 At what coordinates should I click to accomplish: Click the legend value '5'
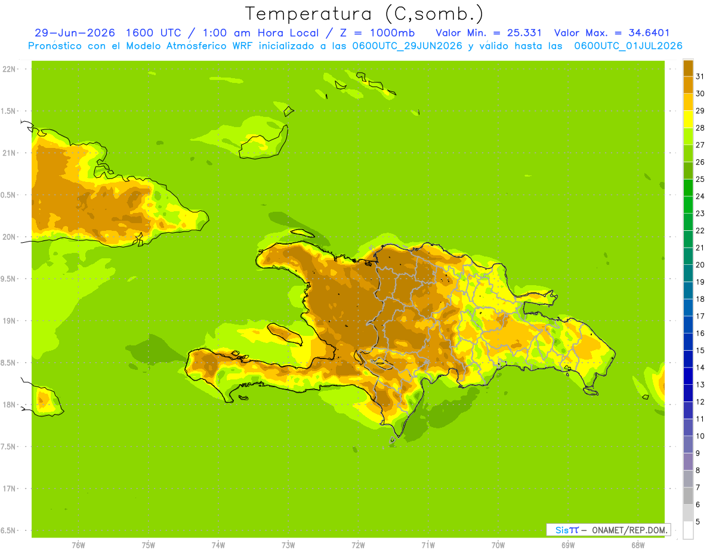pos(698,521)
